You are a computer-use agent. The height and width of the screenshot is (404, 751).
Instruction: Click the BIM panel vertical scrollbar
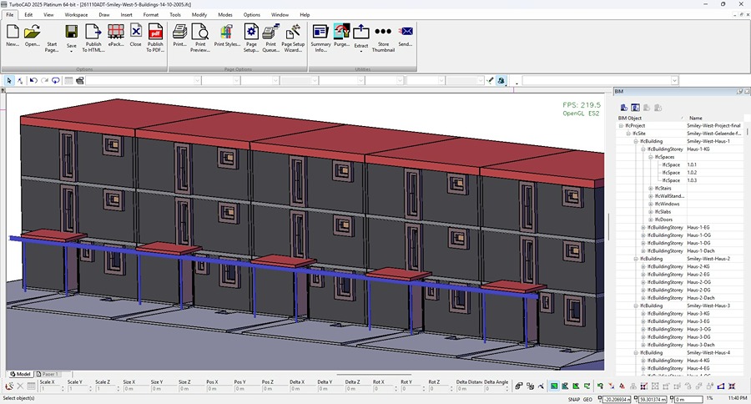point(747,132)
